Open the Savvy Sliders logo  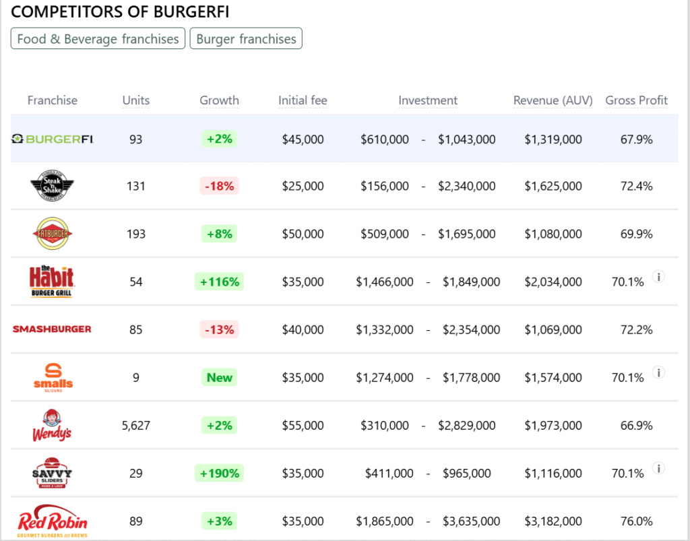52,473
